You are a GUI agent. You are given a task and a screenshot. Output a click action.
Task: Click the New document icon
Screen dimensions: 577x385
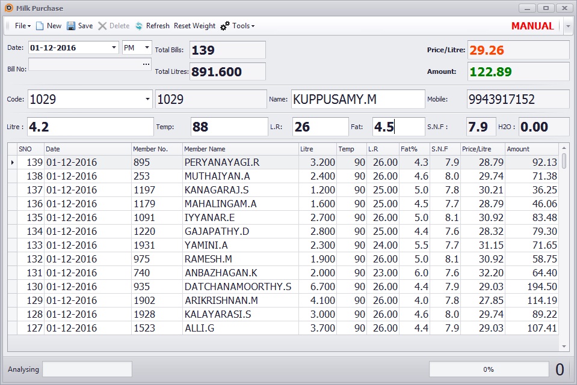point(39,26)
